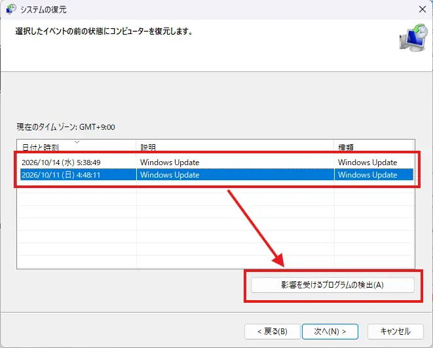Screen dimensions: 433x348
Task: Click the System Restore monitor clock icon
Action: pos(413,38)
